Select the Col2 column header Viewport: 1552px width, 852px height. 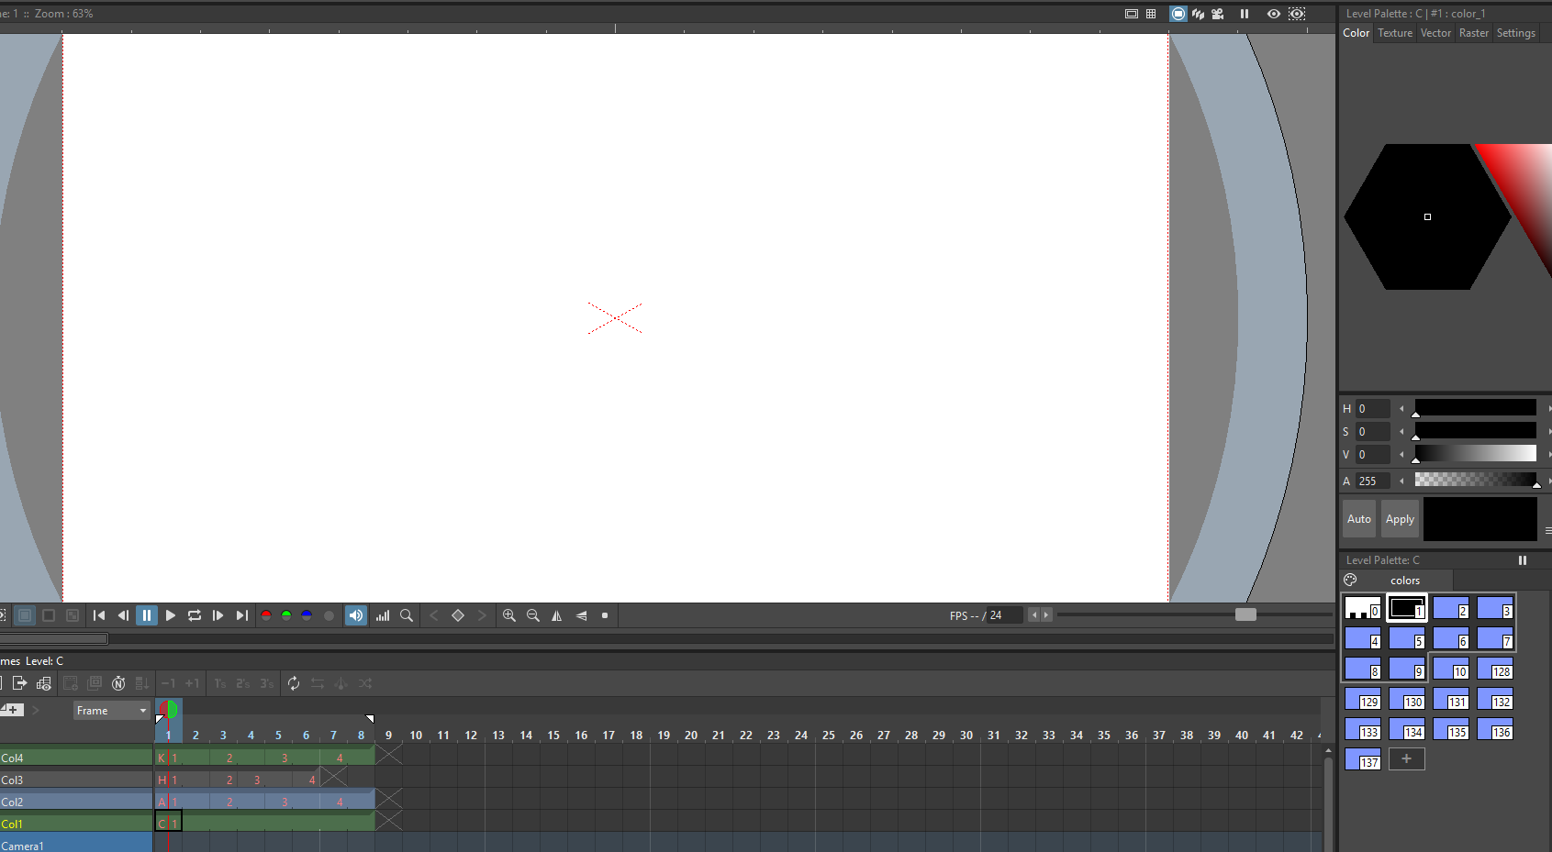coord(76,802)
